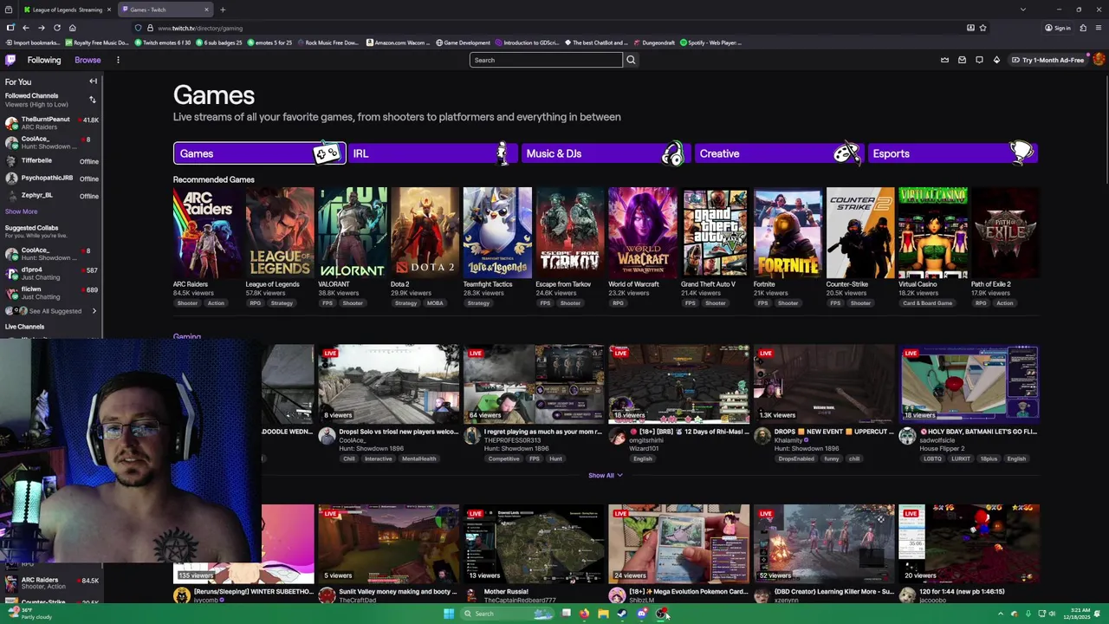The height and width of the screenshot is (624, 1109).
Task: Click the magnifier search button
Action: [631, 60]
